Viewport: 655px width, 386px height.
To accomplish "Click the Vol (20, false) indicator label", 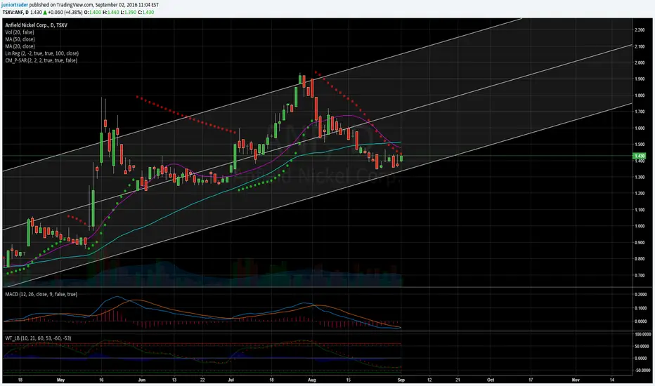I will (x=20, y=32).
